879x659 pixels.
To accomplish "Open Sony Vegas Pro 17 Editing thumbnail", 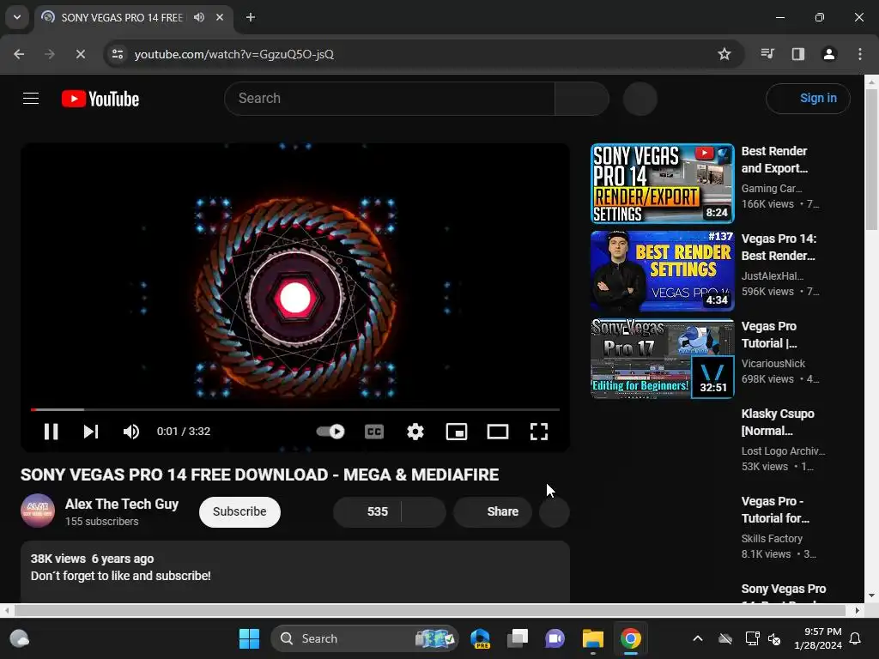I will coord(662,359).
